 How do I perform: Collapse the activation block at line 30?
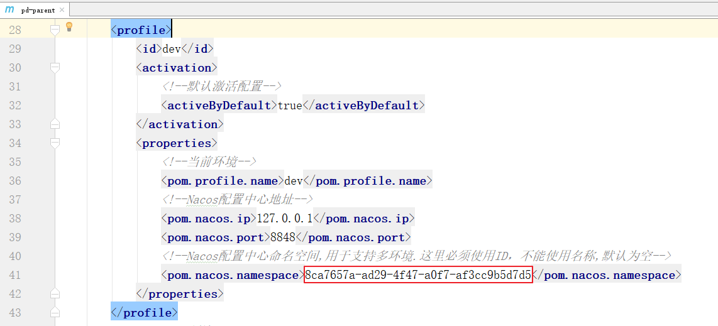click(x=55, y=67)
